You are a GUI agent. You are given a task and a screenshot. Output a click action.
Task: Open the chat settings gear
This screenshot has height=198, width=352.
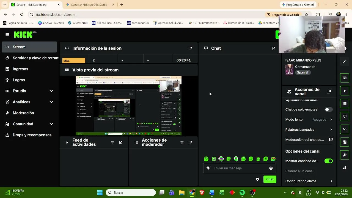coord(257,179)
